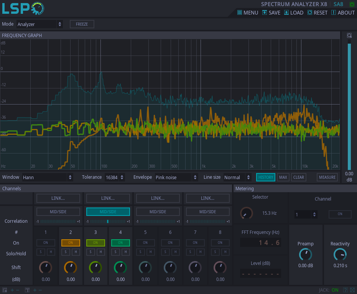Enable channel 6 ON button
The height and width of the screenshot is (294, 357).
pyautogui.click(x=170, y=243)
